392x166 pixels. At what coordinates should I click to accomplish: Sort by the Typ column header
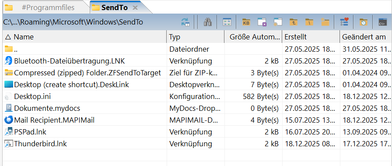pyautogui.click(x=196, y=37)
